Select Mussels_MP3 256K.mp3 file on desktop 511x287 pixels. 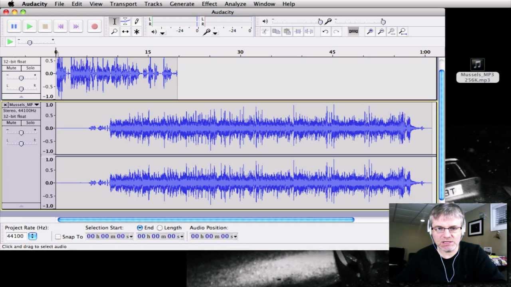click(477, 71)
